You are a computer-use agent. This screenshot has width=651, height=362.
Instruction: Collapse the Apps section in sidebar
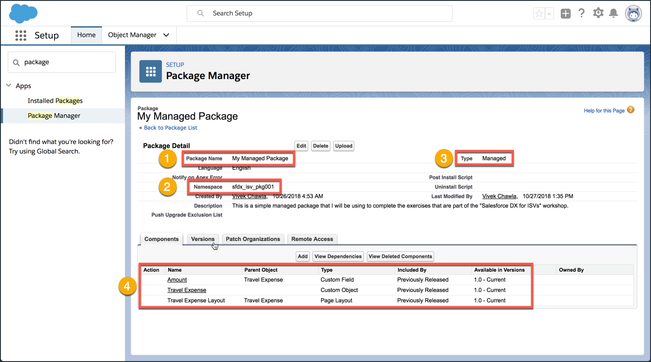(x=9, y=86)
